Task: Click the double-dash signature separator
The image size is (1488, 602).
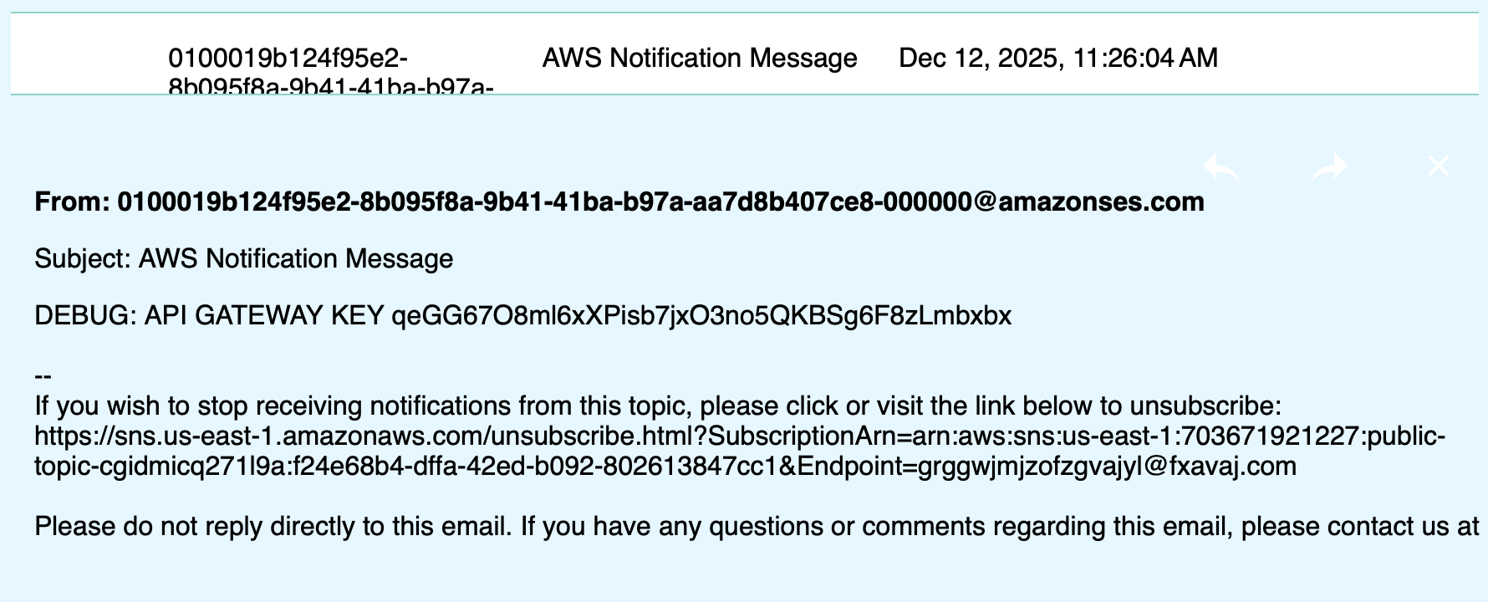Action: pyautogui.click(x=43, y=377)
